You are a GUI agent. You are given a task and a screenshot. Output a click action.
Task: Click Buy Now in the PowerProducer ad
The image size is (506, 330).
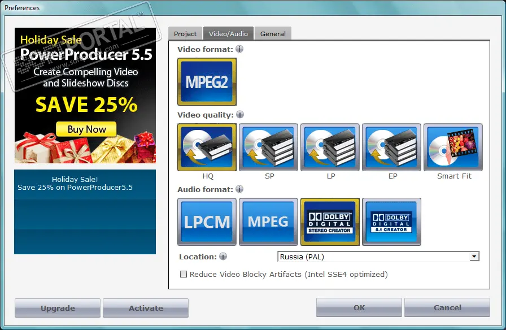(x=86, y=129)
